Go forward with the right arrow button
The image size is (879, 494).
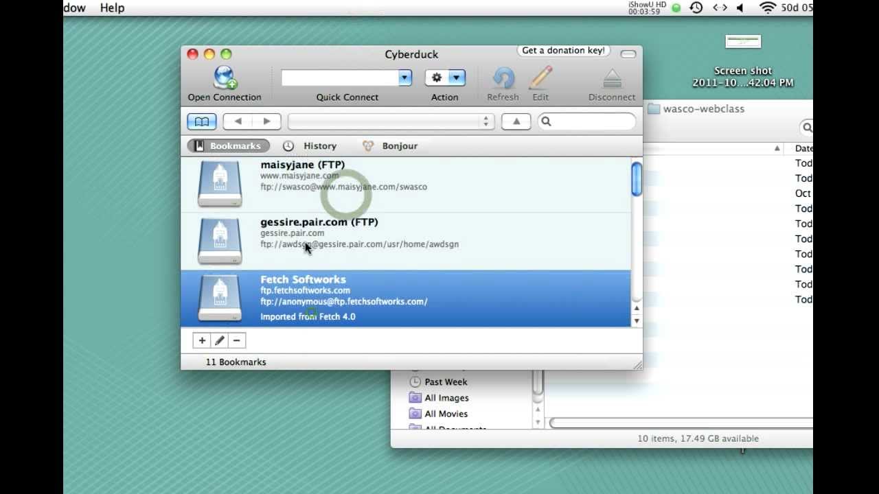click(266, 121)
